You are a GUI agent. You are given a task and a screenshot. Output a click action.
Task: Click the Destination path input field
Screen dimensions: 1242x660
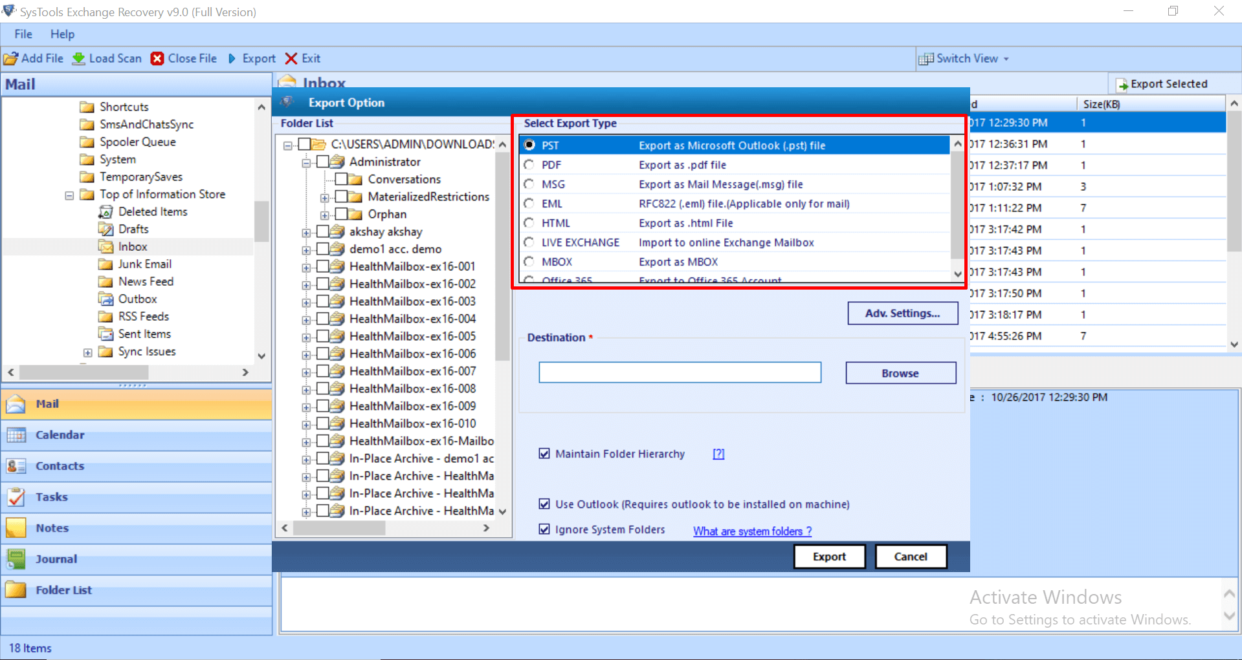point(680,372)
